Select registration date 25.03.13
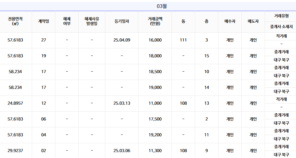The height and width of the screenshot is (158, 296). coord(122,103)
